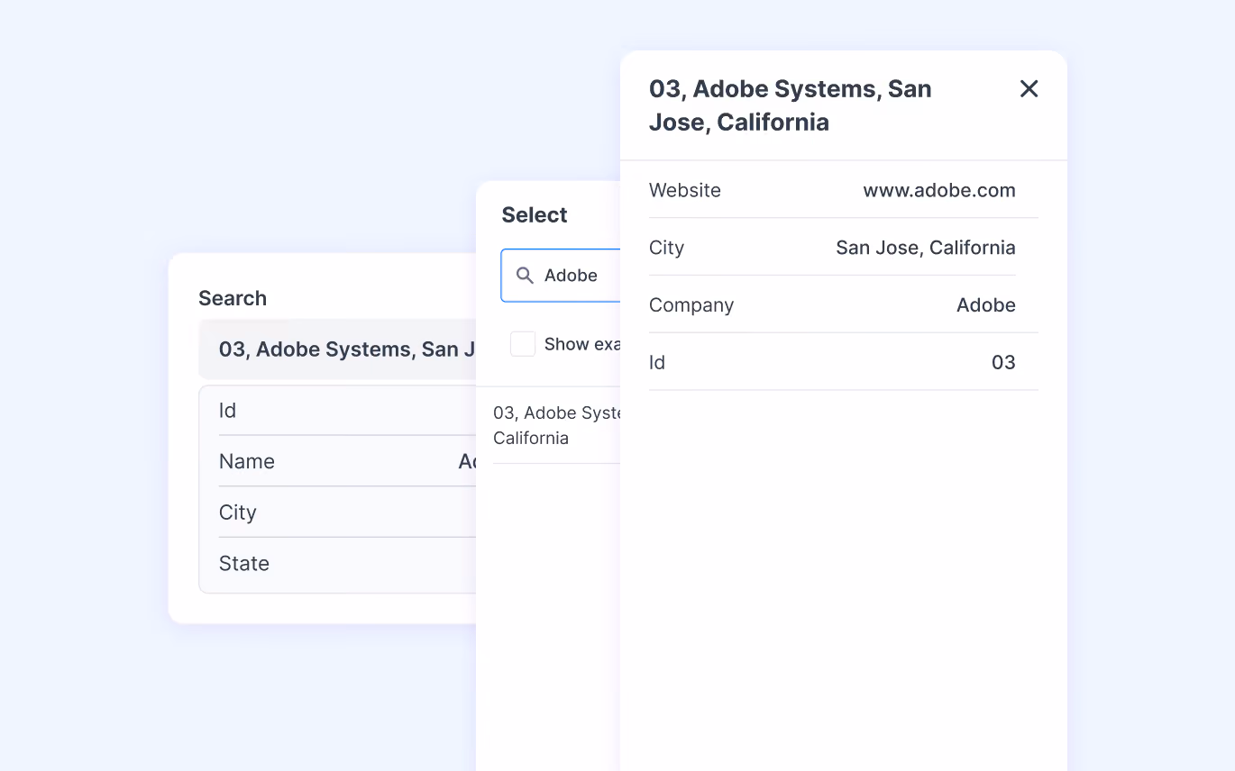Click the Id value 03
Viewport: 1235px width, 771px height.
tap(1003, 363)
